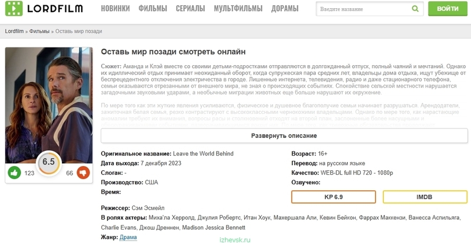Click actor name Фаррах Маккензи
This screenshot has height=243, width=471.
[382, 218]
